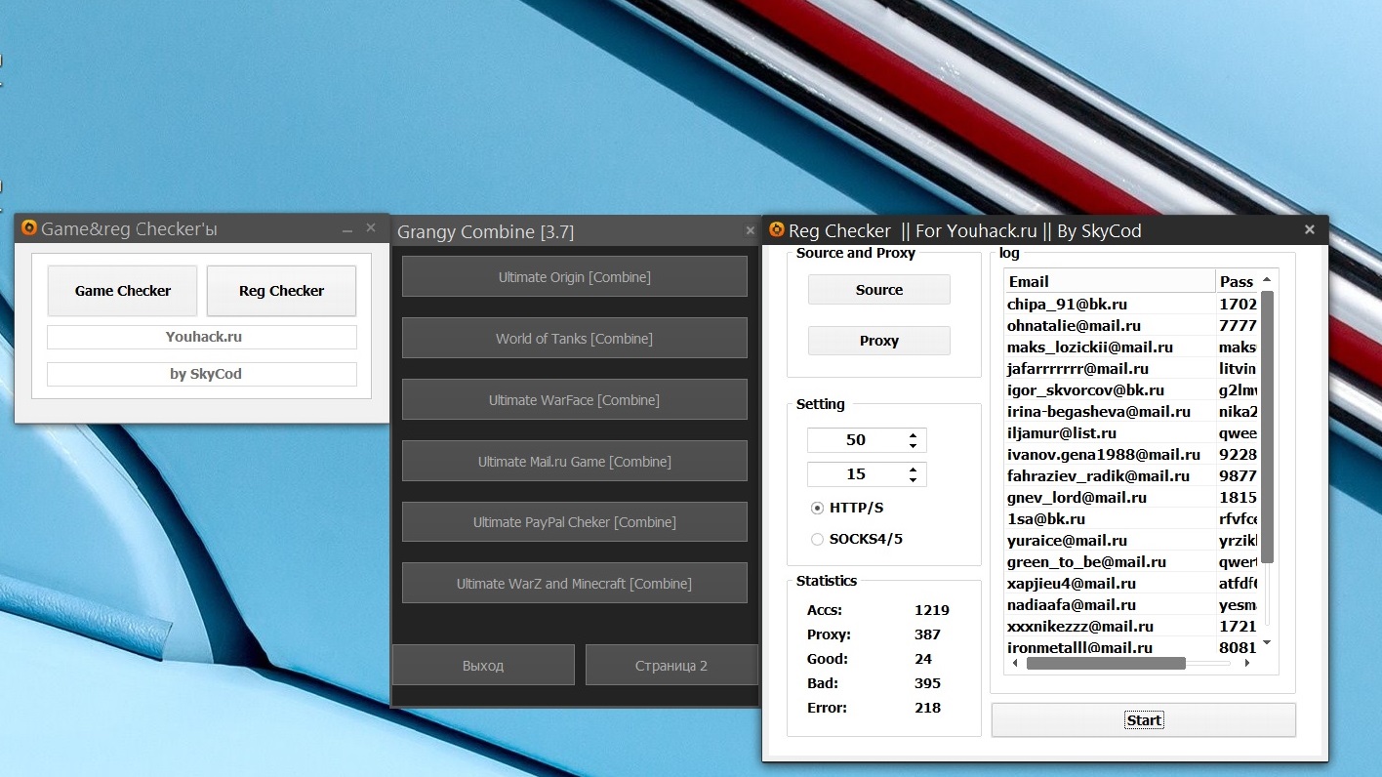Launch Ultimate PayPal Cheker [Combine]
This screenshot has height=777, width=1382.
coord(575,522)
